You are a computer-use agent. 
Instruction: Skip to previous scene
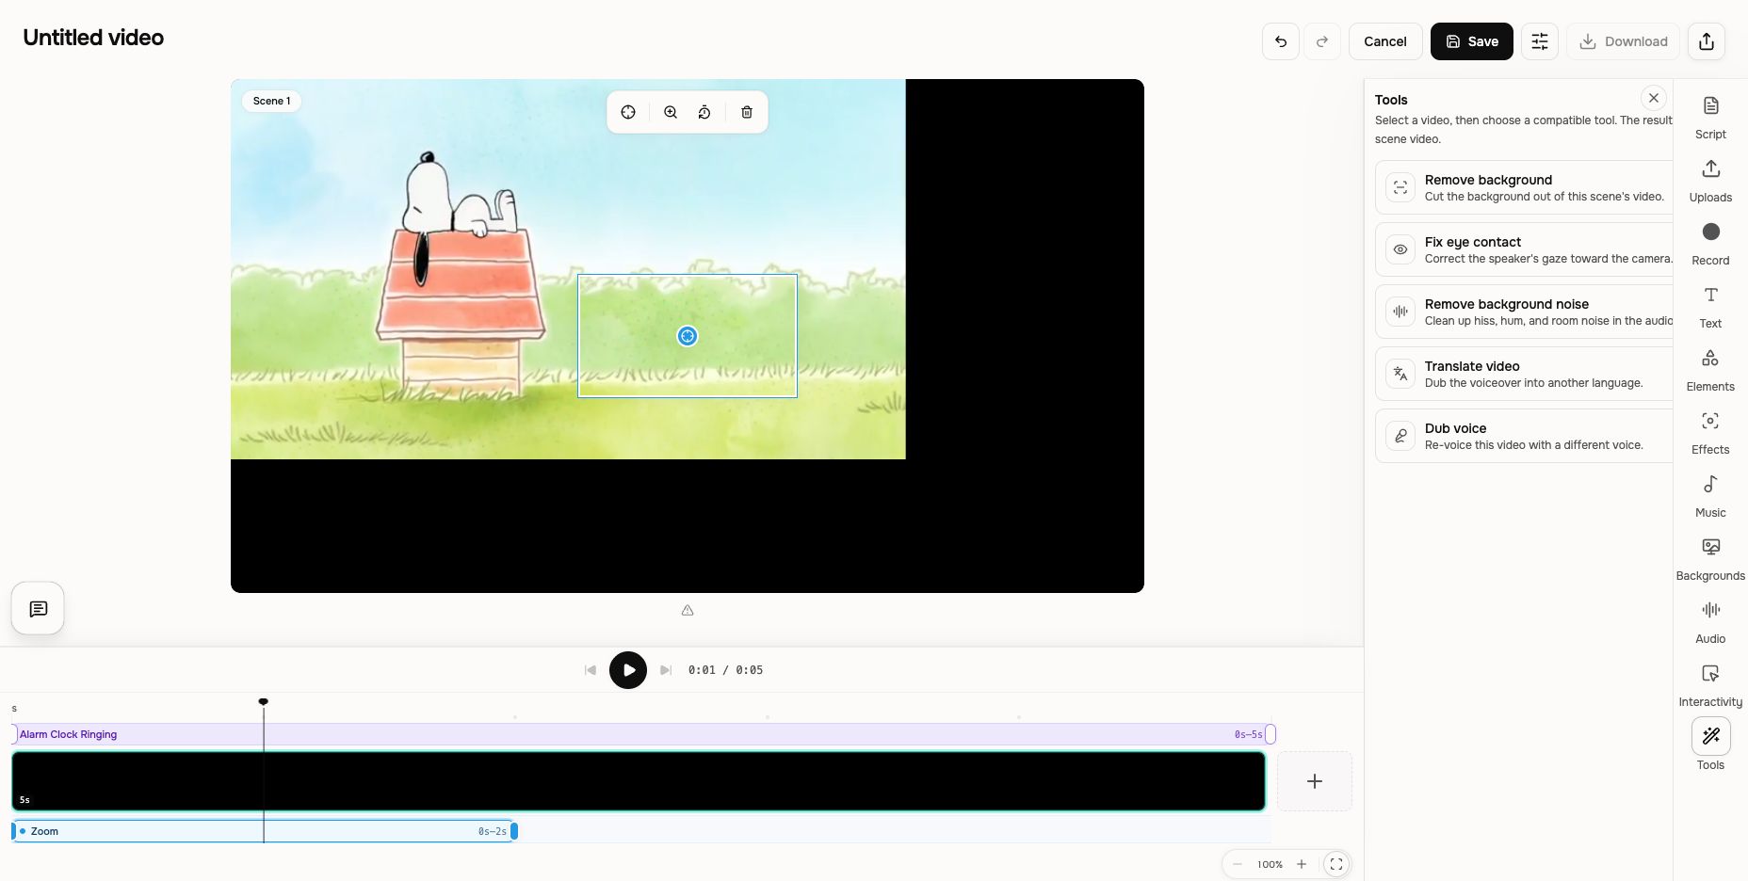[591, 670]
